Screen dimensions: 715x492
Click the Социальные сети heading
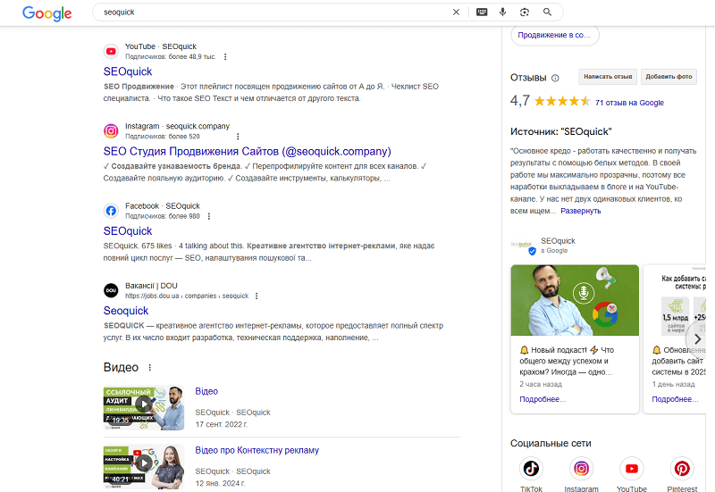(551, 443)
